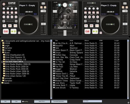Open the Samples folder

(8, 81)
